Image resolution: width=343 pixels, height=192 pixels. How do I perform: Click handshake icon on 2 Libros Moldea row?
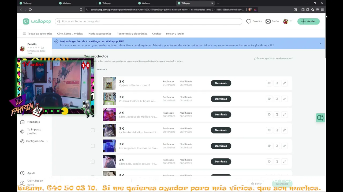click(269, 99)
